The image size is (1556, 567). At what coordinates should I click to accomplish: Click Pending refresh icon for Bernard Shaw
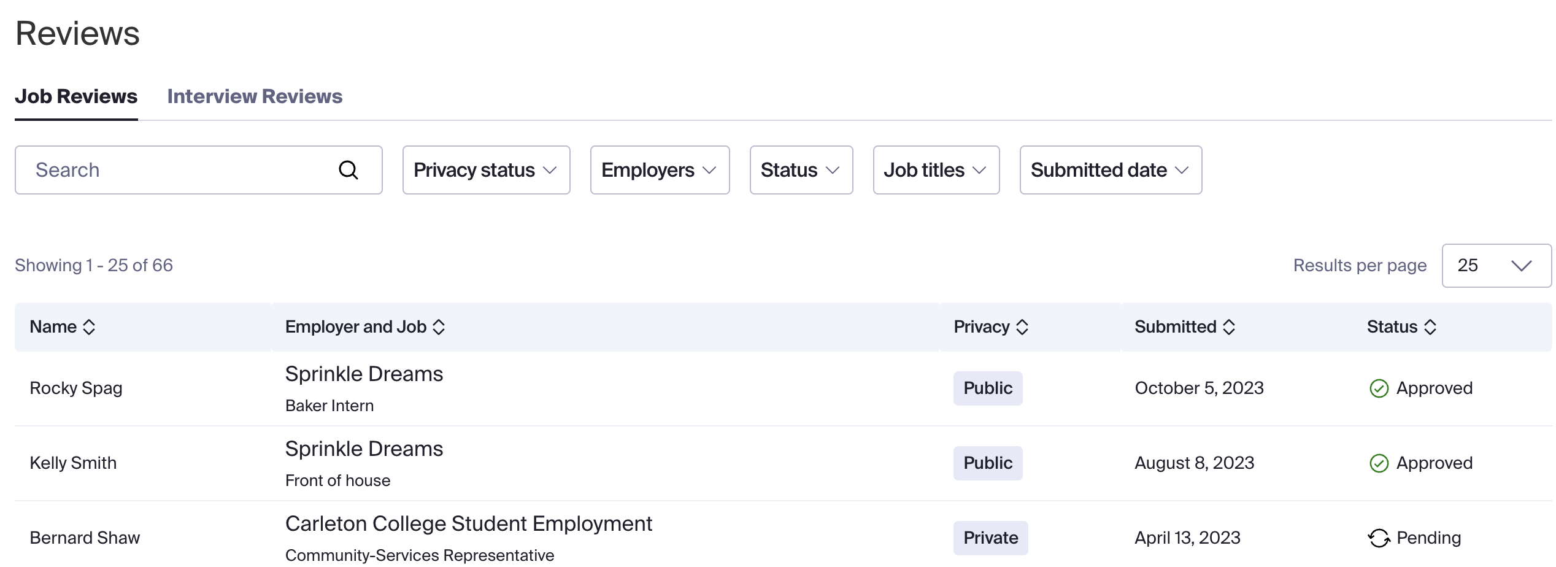pyautogui.click(x=1379, y=538)
